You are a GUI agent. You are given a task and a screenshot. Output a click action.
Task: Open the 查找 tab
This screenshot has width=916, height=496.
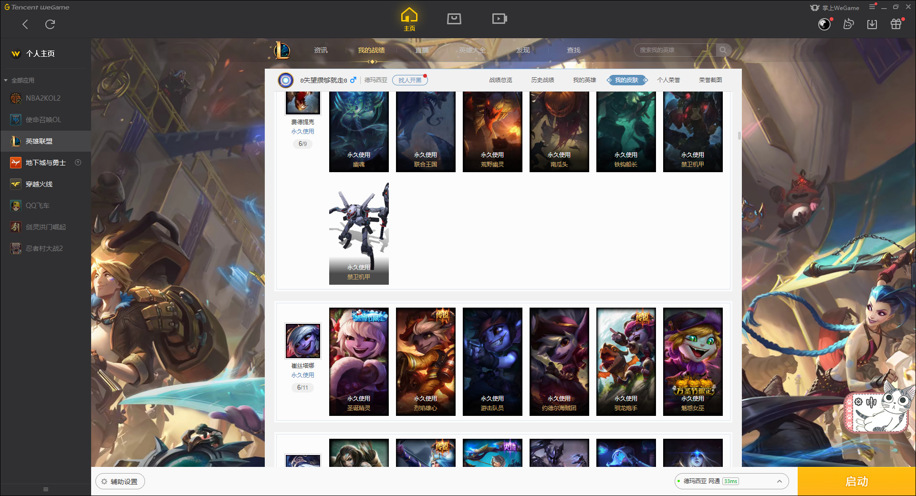point(573,50)
